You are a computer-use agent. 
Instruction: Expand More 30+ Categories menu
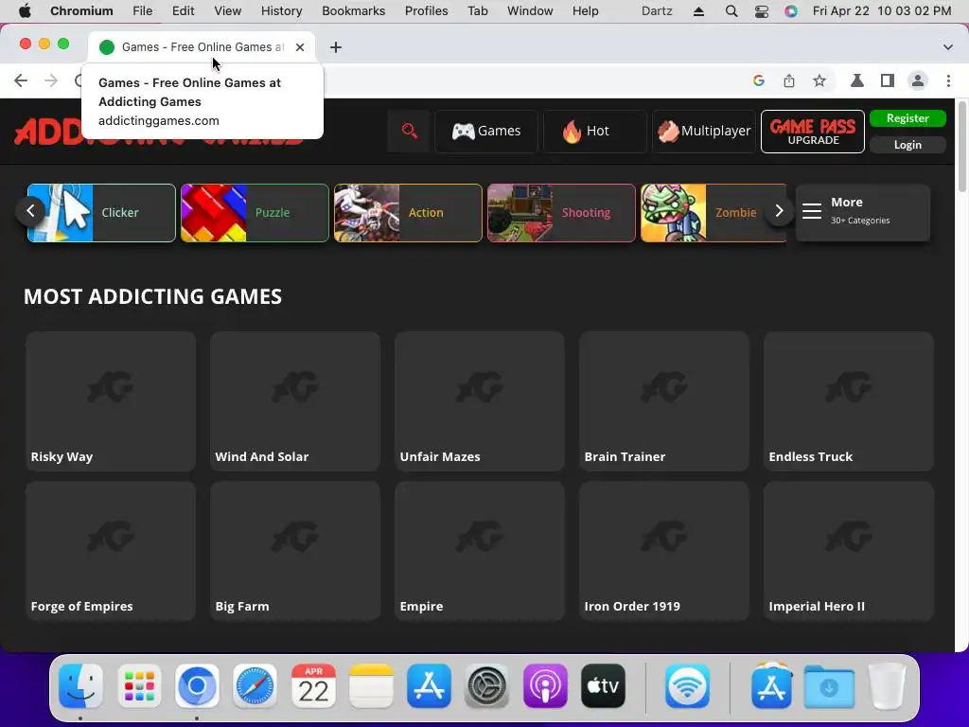[863, 213]
